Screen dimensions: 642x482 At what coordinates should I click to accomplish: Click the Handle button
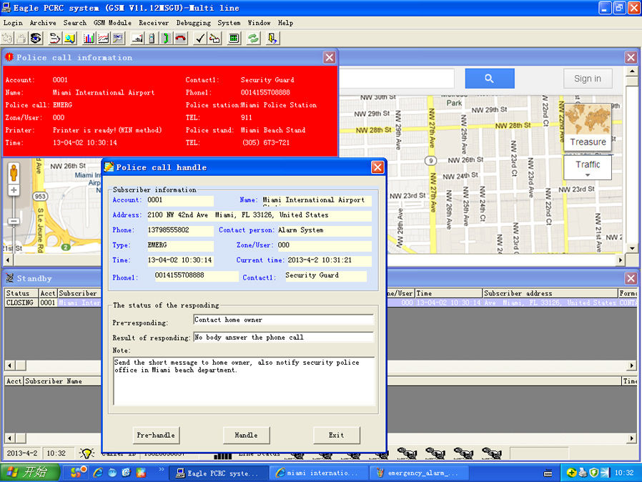(246, 435)
